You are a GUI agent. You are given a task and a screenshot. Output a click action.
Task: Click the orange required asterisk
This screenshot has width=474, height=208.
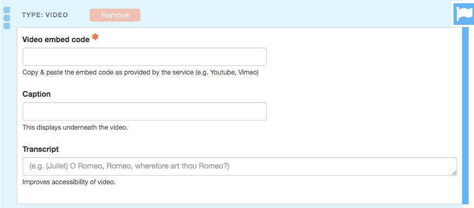click(95, 37)
